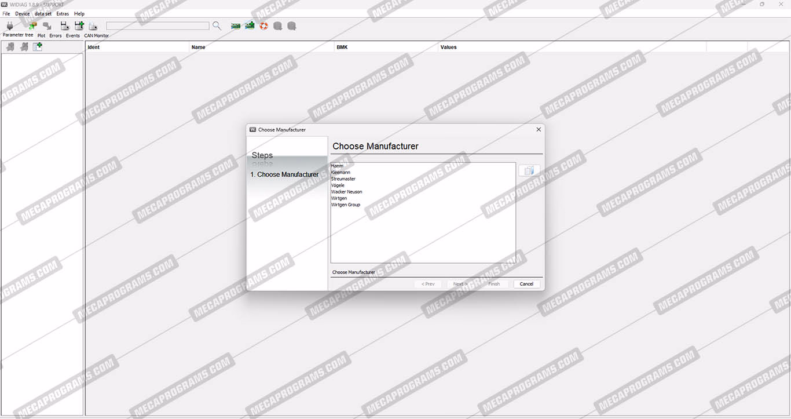This screenshot has width=791, height=419.
Task: Choose Wacker Neuson from the list
Action: 347,192
